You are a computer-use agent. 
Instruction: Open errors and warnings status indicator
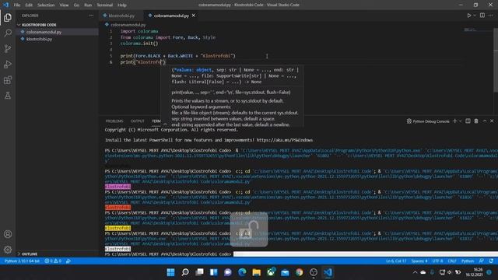53,261
